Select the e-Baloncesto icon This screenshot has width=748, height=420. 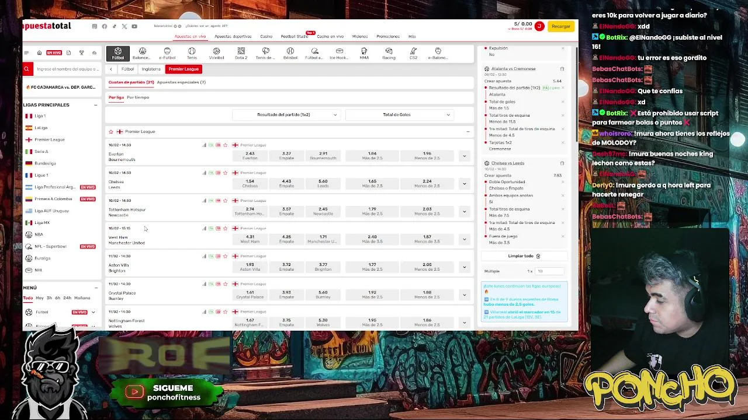click(x=438, y=54)
